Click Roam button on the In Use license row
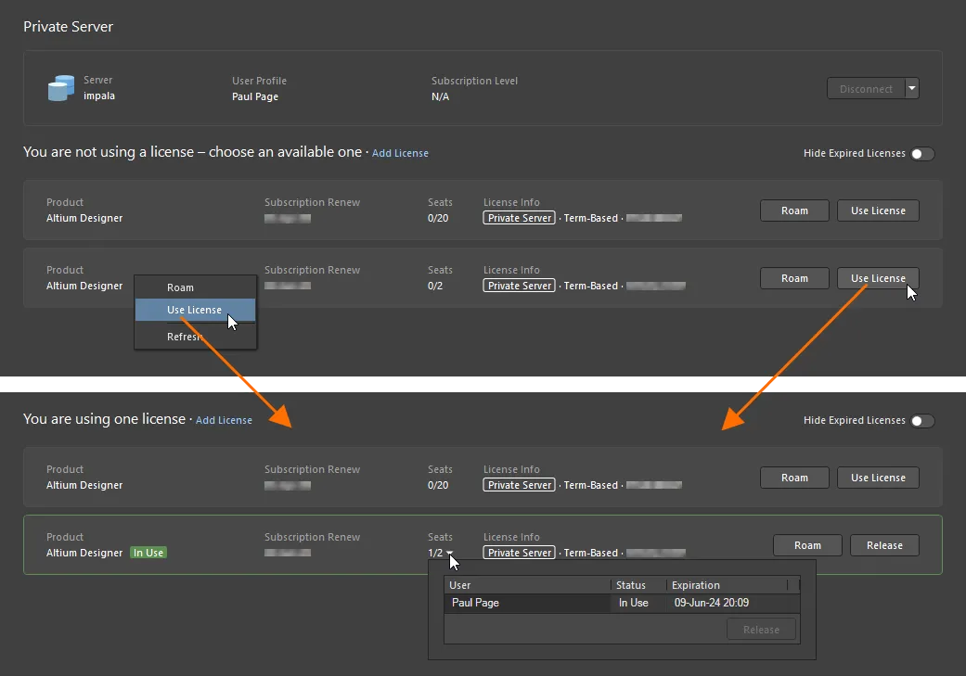966x676 pixels. (807, 545)
